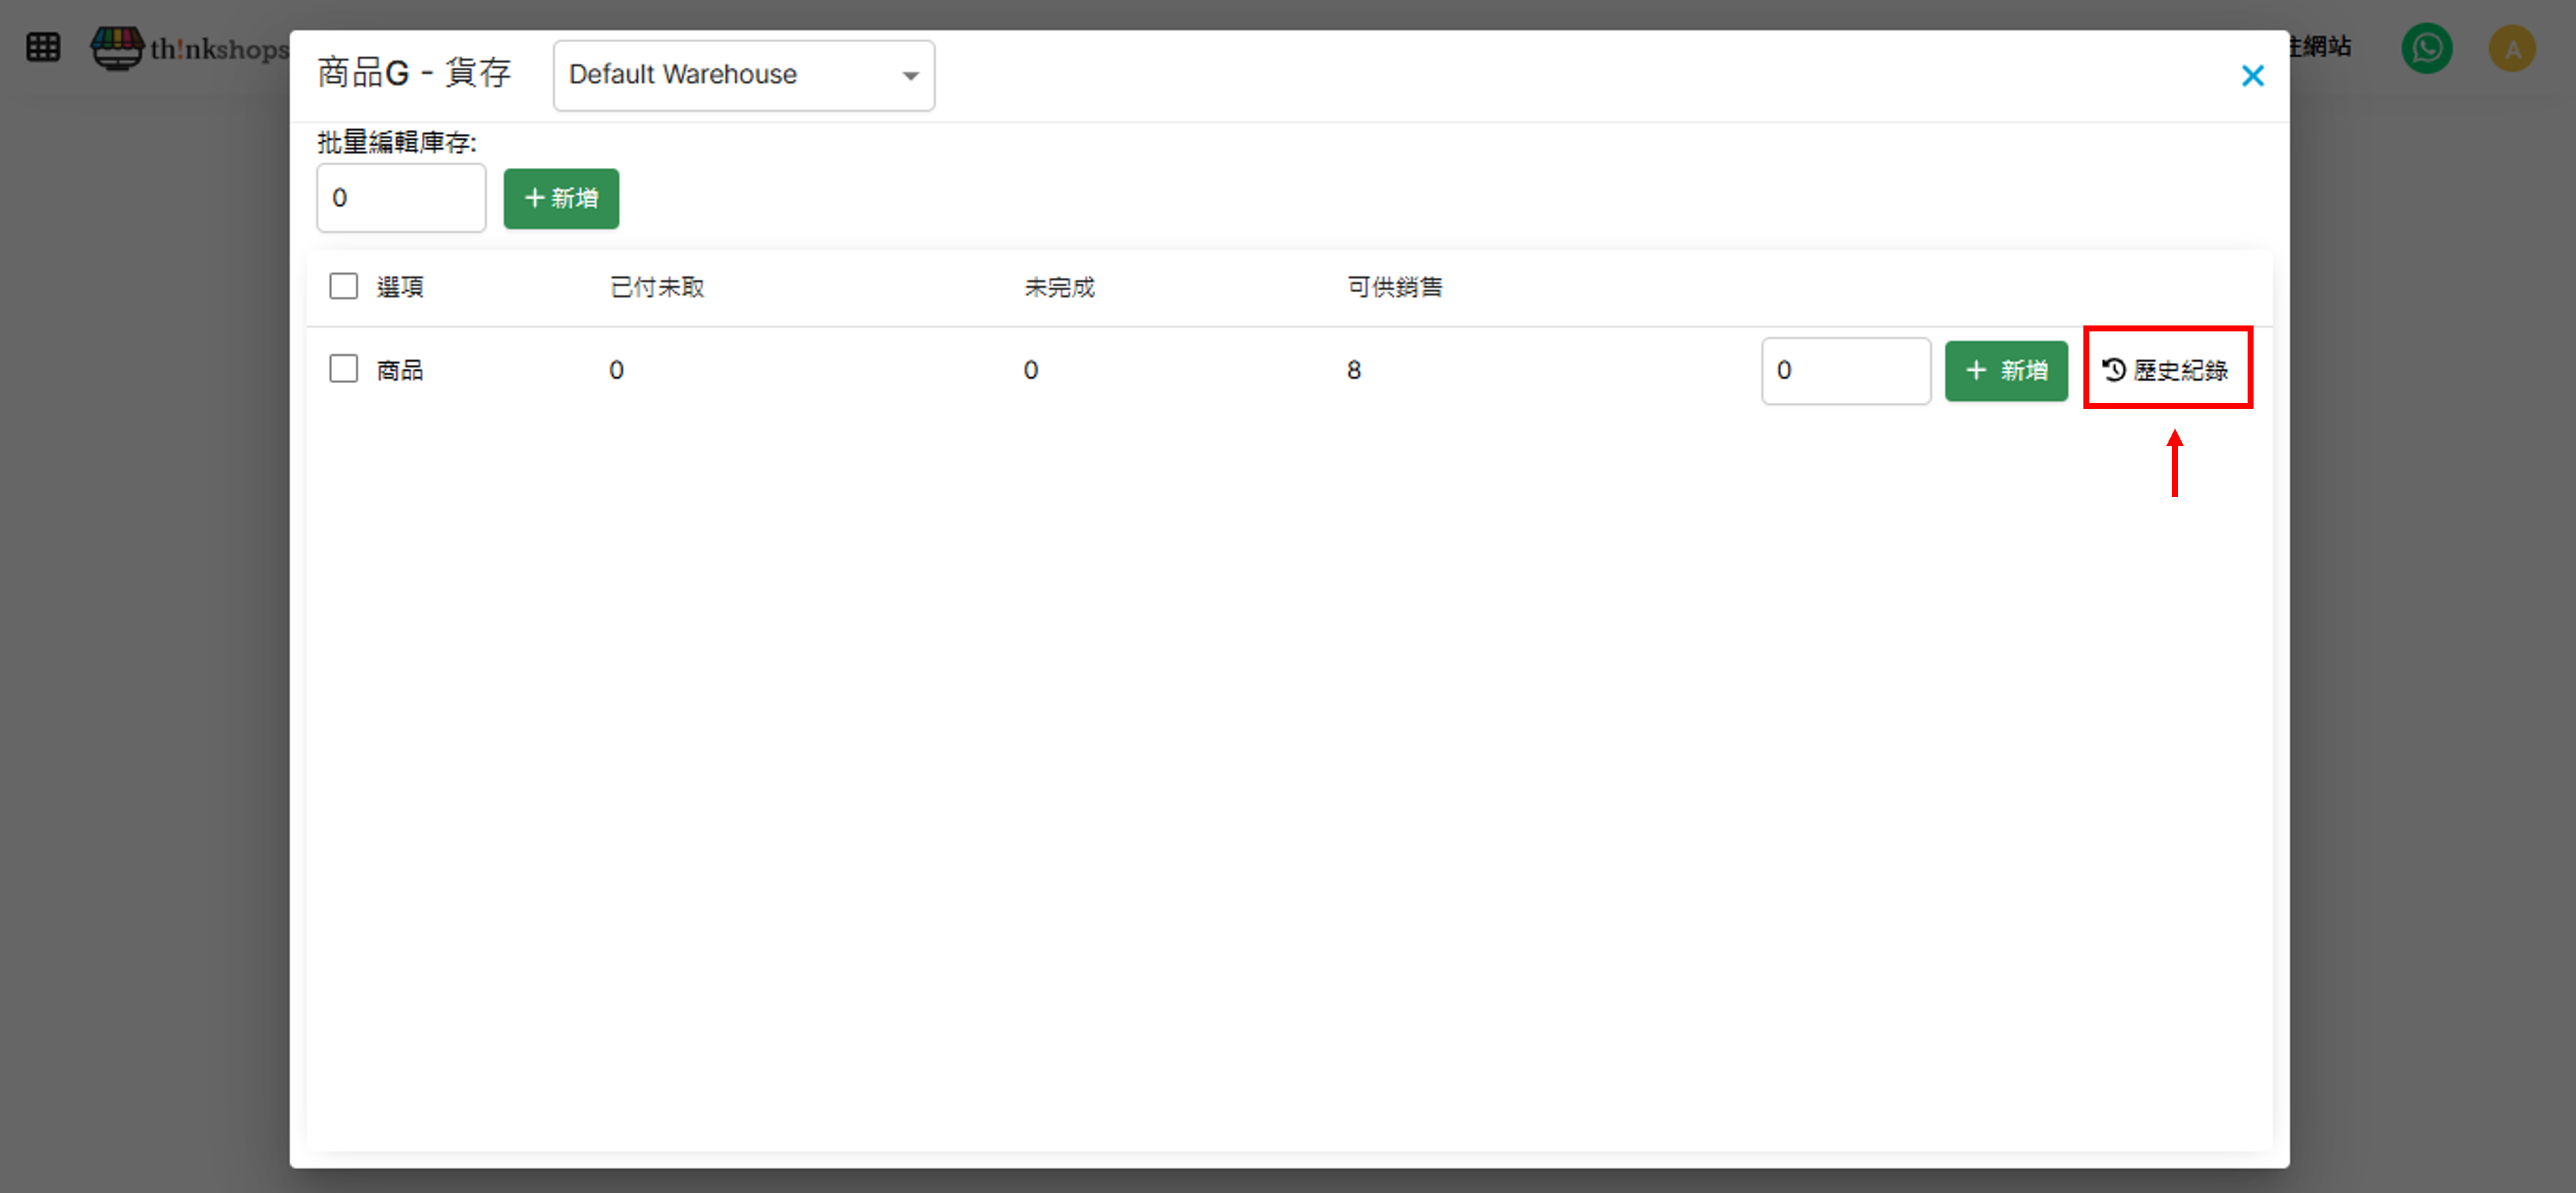Check the 商品 row checkbox

(x=343, y=369)
